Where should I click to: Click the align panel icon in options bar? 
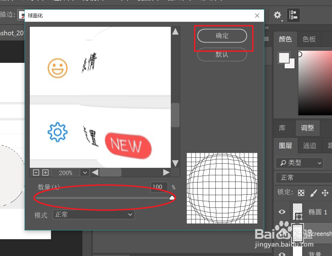(293, 15)
